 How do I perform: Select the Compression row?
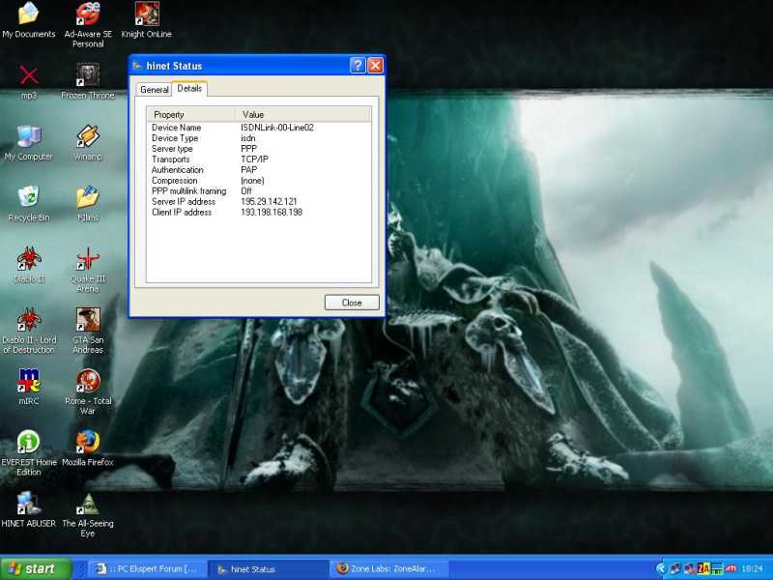(259, 181)
